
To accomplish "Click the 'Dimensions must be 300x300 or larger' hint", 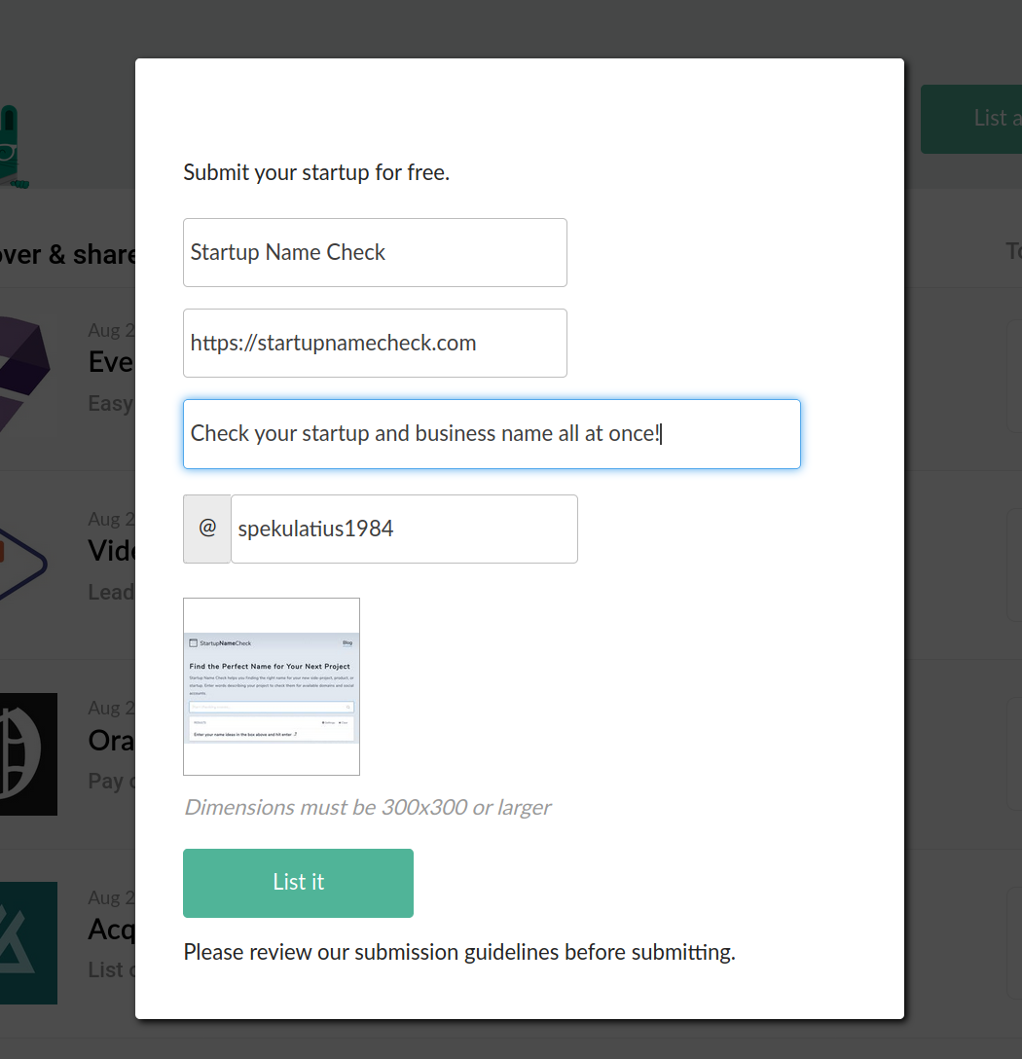I will point(368,807).
